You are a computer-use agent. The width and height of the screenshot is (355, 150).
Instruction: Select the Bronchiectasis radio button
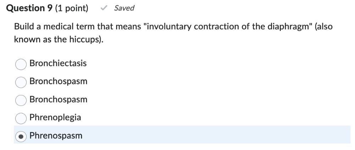tap(21, 64)
